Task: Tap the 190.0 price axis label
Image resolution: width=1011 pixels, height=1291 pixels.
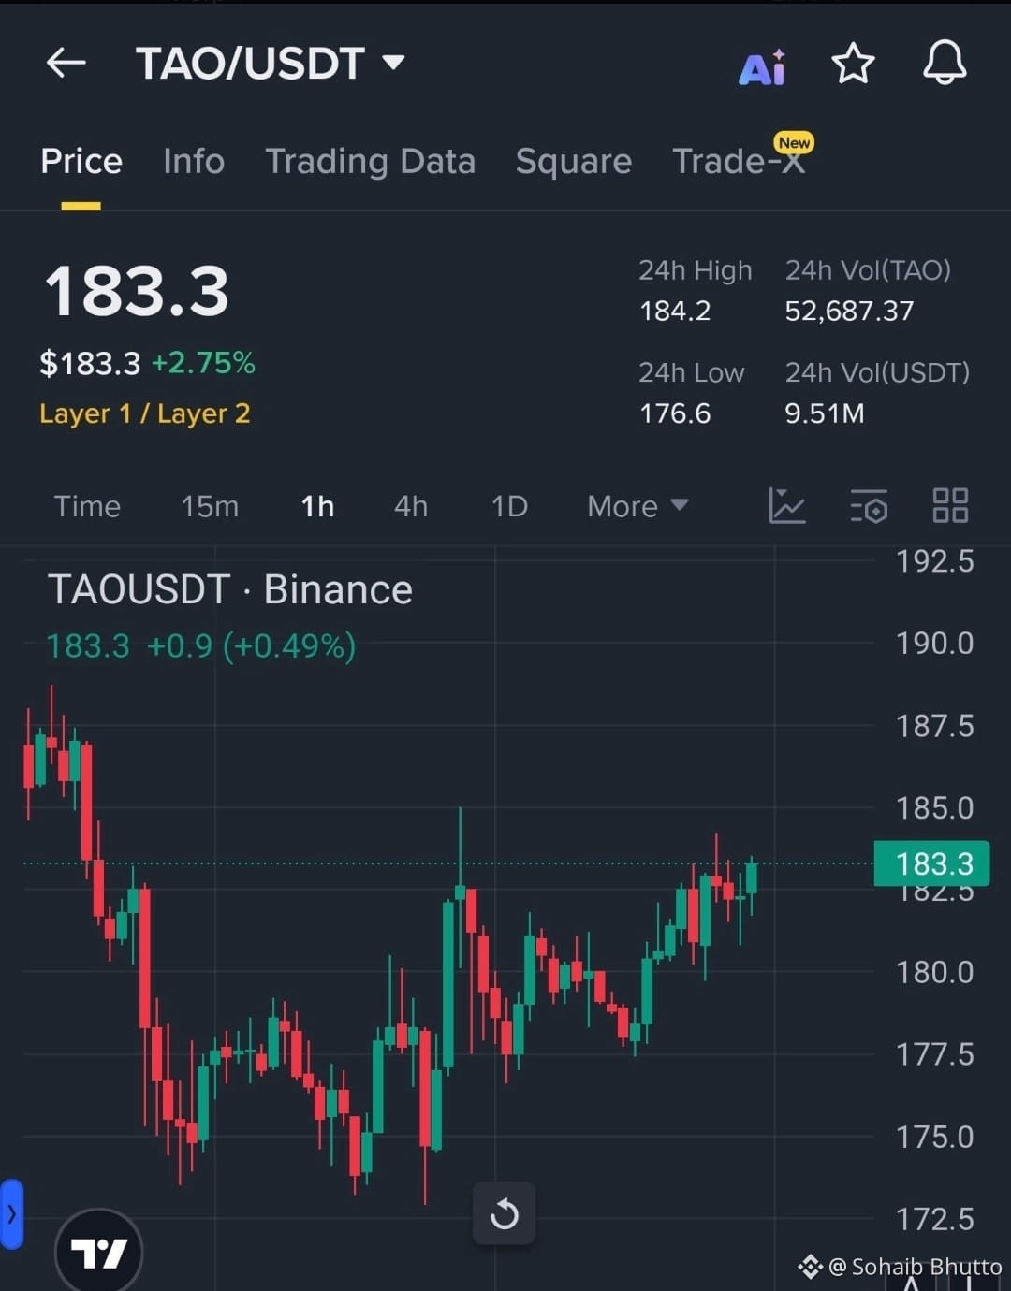Action: point(935,644)
